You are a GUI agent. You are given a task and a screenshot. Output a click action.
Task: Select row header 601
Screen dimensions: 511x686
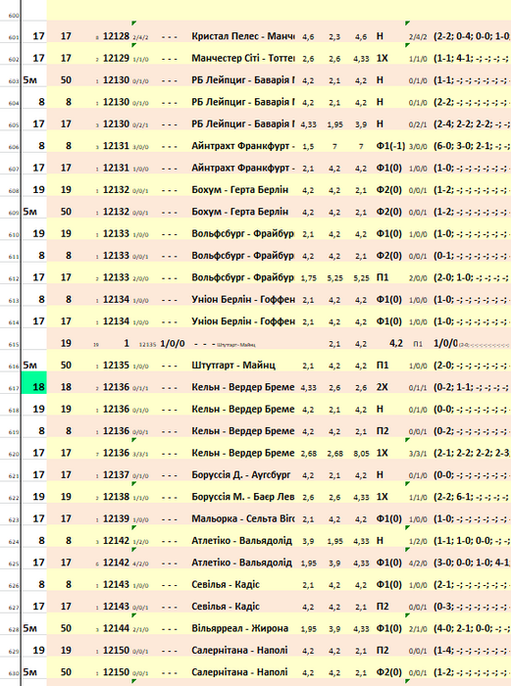pos(14,37)
